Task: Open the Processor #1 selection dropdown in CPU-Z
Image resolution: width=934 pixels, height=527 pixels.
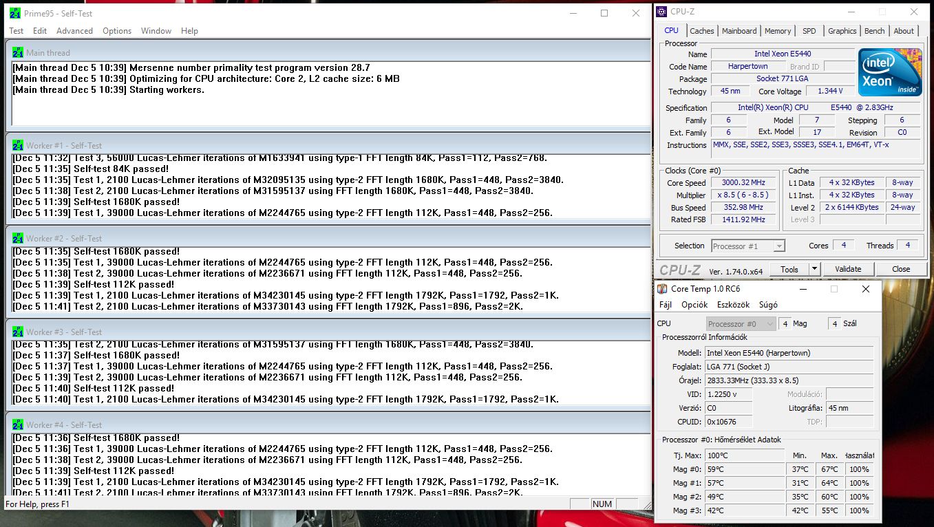Action: click(747, 246)
